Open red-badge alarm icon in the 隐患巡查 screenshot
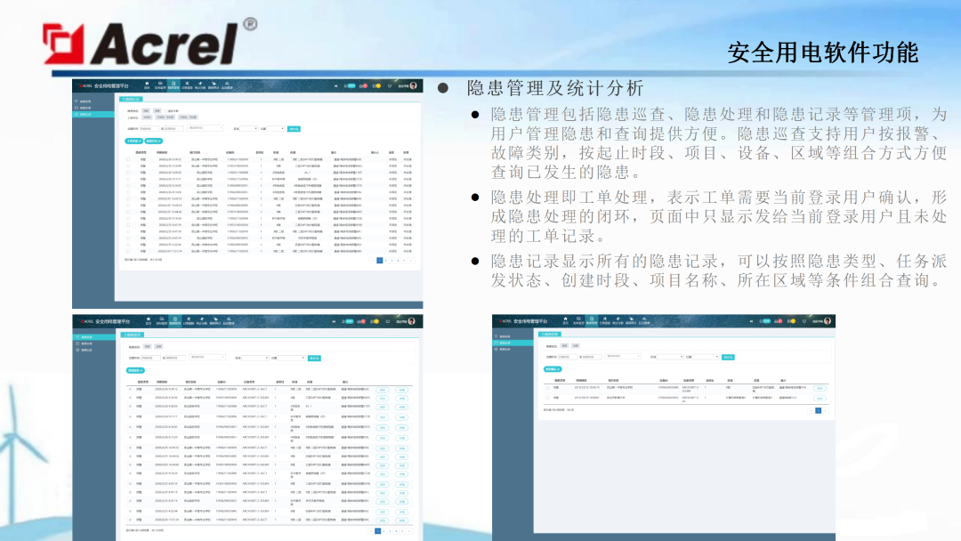The width and height of the screenshot is (961, 541). point(361,321)
